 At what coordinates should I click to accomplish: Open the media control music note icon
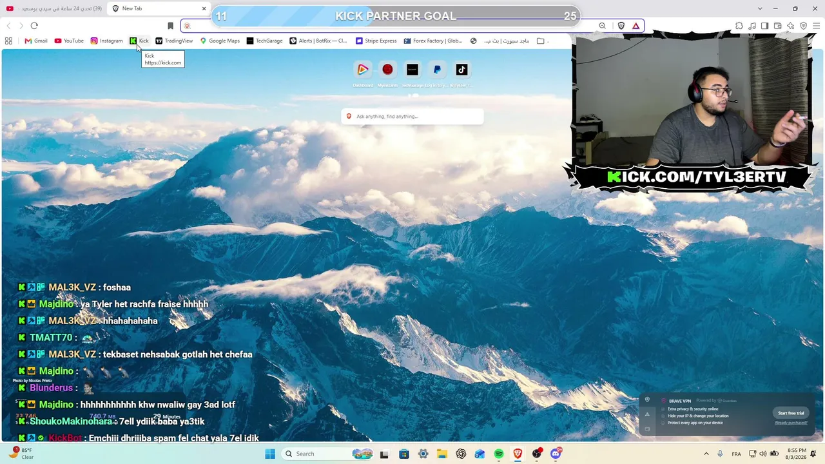point(752,26)
